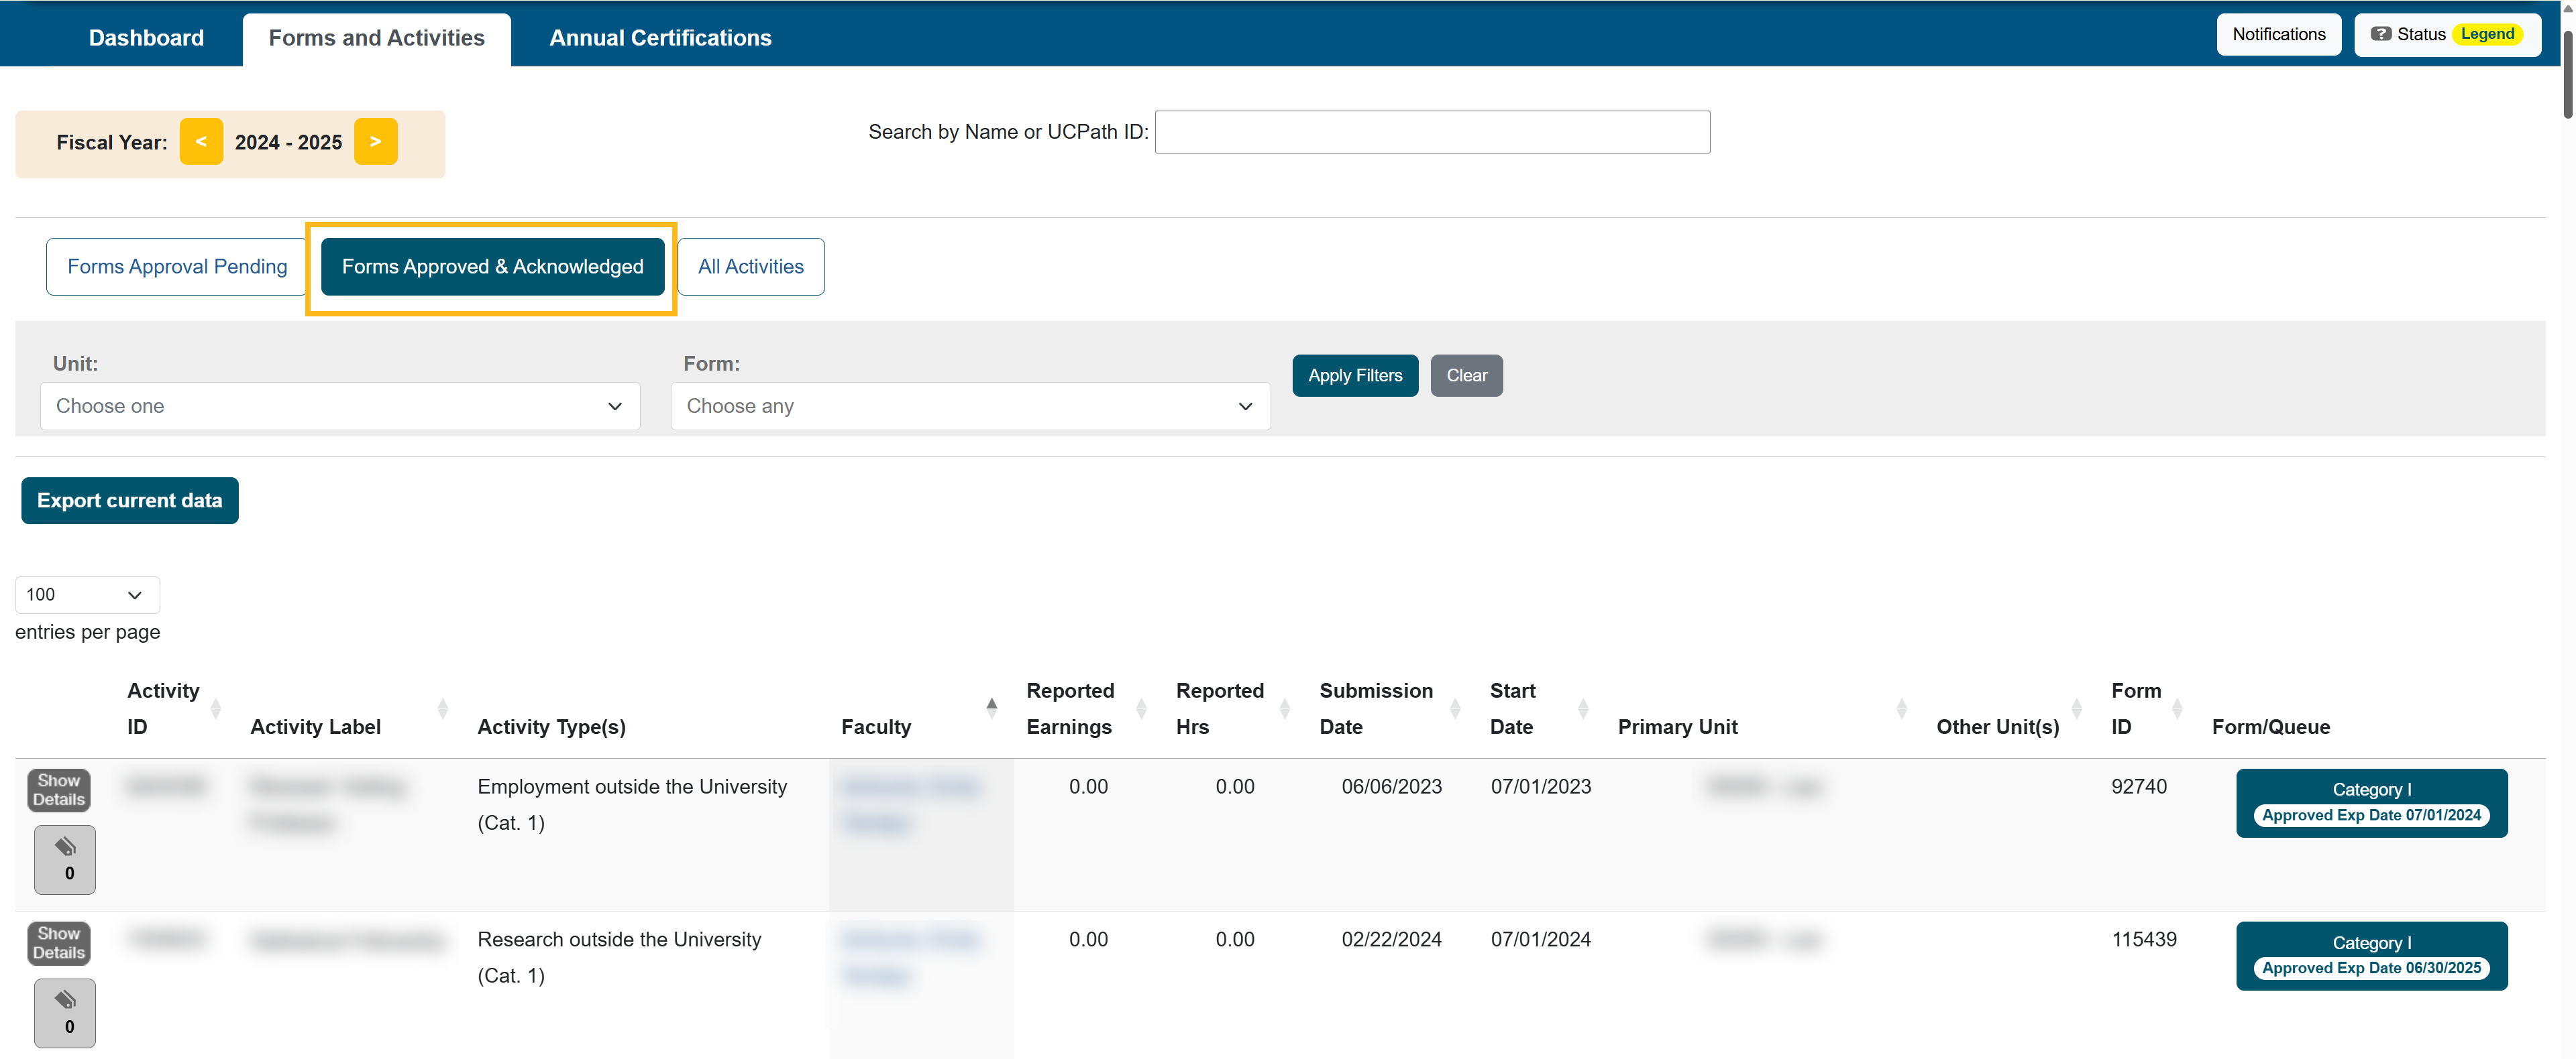
Task: Focus the Search by Name or UCPath ID field
Action: coord(1431,132)
